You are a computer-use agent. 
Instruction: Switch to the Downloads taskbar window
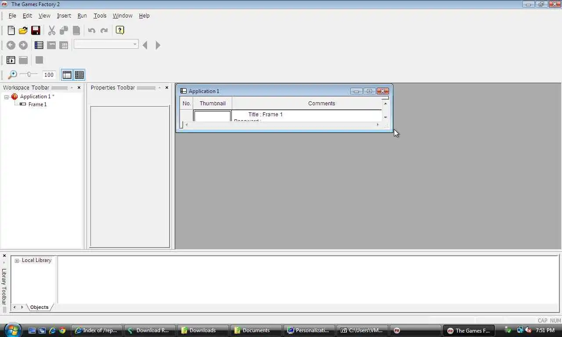[x=203, y=330]
